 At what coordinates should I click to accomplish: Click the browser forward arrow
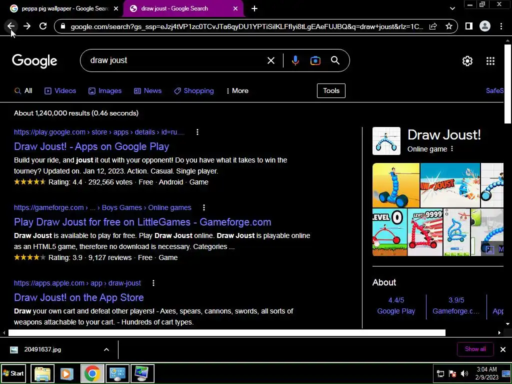coord(27,26)
